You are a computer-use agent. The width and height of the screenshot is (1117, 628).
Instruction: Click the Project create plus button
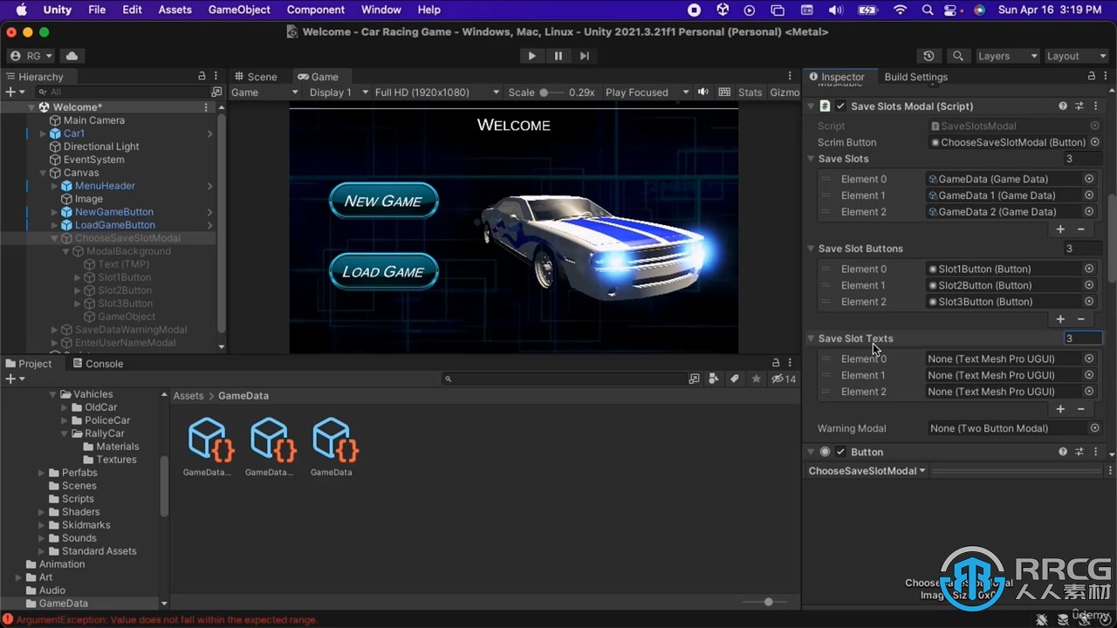(13, 379)
